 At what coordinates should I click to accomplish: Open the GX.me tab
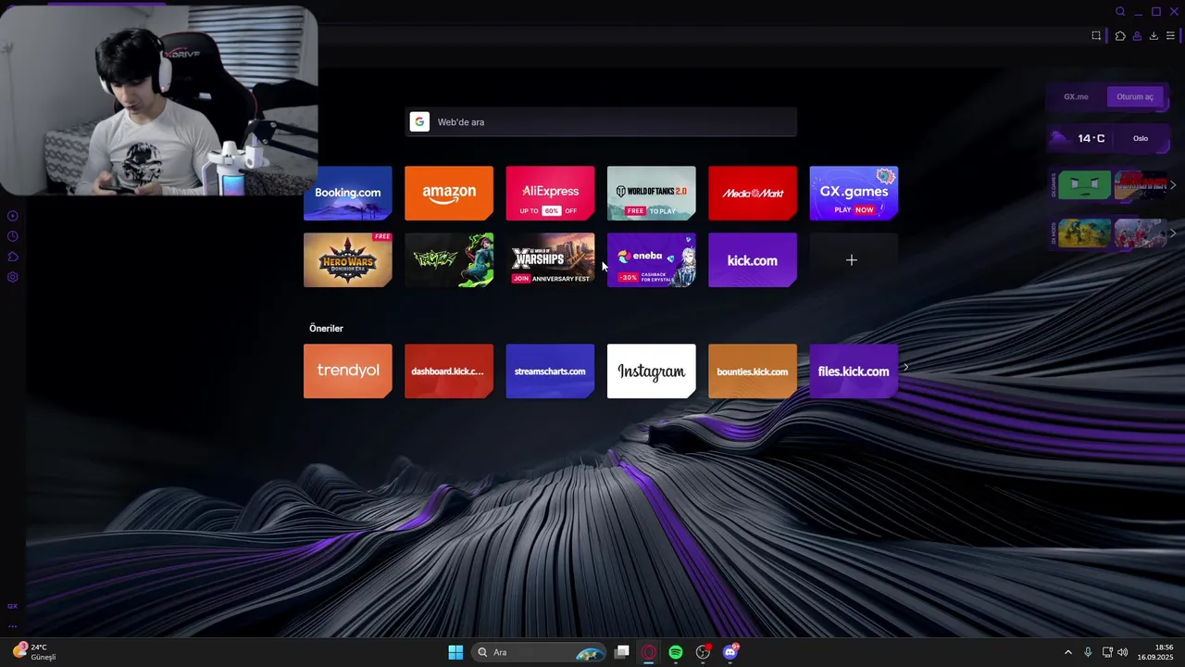point(1076,96)
